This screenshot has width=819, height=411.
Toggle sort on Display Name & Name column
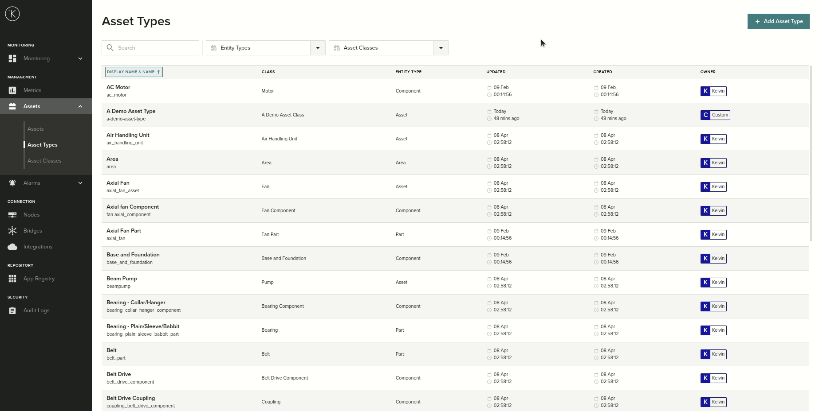[x=134, y=72]
